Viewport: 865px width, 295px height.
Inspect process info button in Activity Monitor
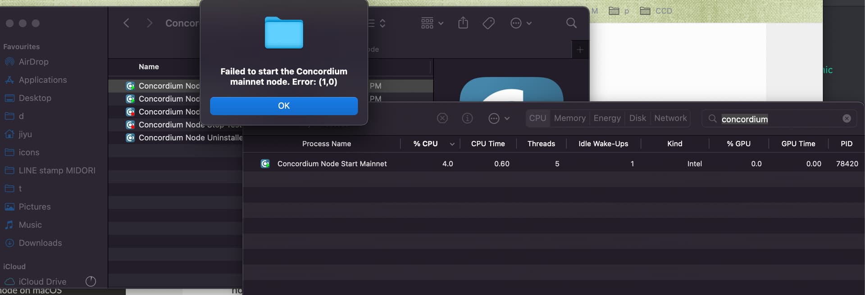click(468, 118)
